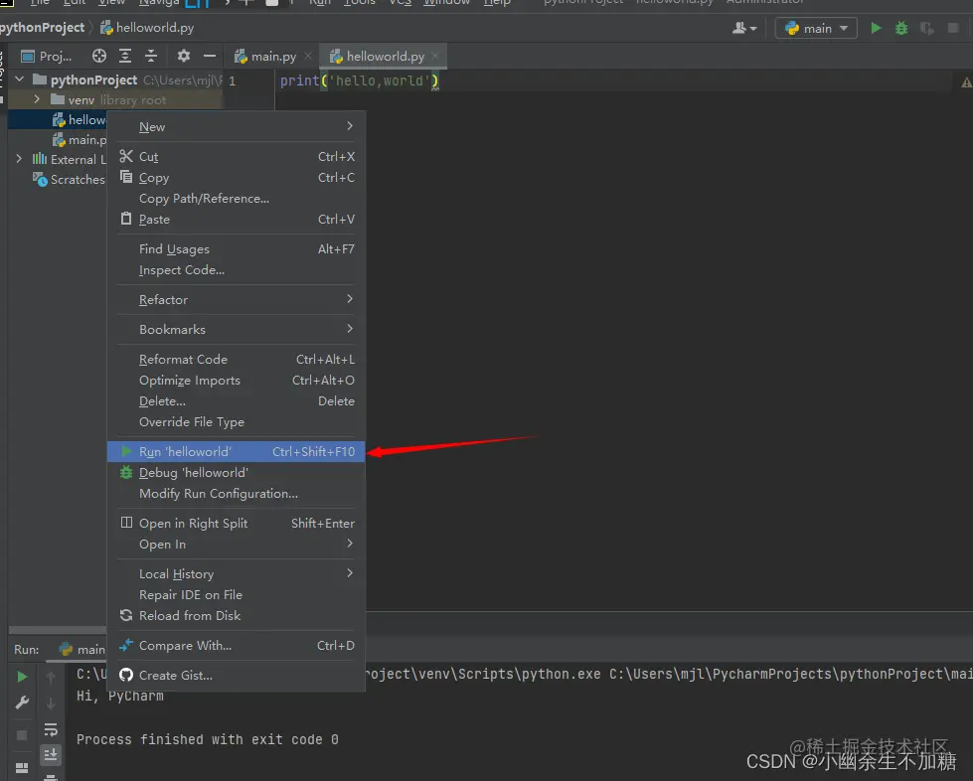
Task: Close the main.py tab
Action: (308, 56)
